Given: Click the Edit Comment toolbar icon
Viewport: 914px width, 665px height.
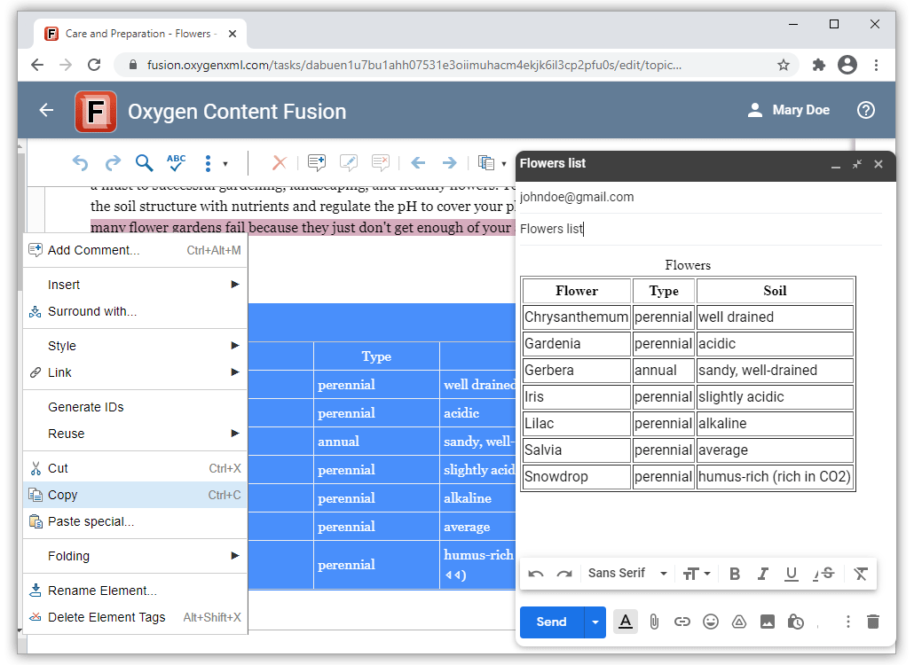Looking at the screenshot, I should [x=349, y=163].
